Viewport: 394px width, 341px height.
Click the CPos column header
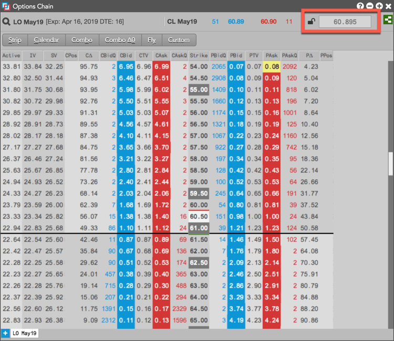(x=71, y=56)
